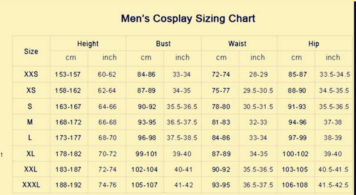Click the hip cm cell 100-102
The width and height of the screenshot is (356, 195).
[295, 154]
